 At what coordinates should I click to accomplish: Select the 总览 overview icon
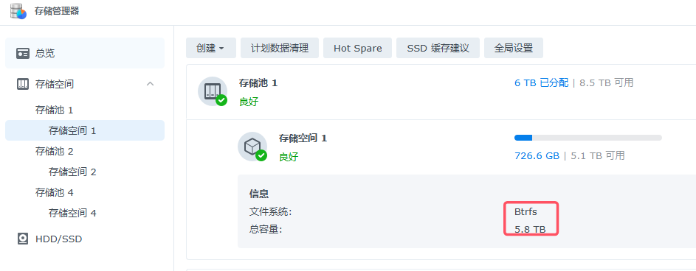tap(23, 54)
